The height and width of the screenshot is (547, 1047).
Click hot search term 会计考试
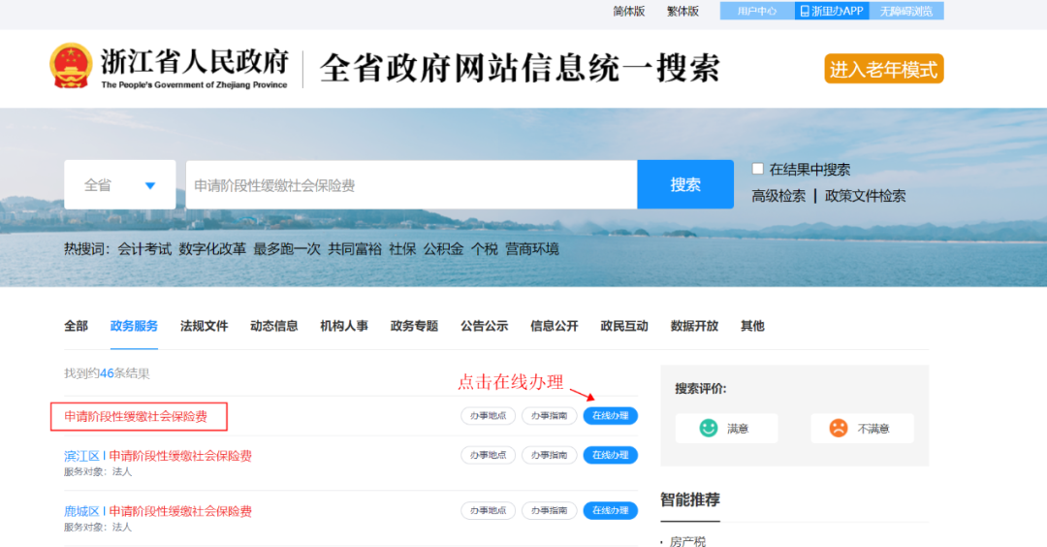pos(144,249)
